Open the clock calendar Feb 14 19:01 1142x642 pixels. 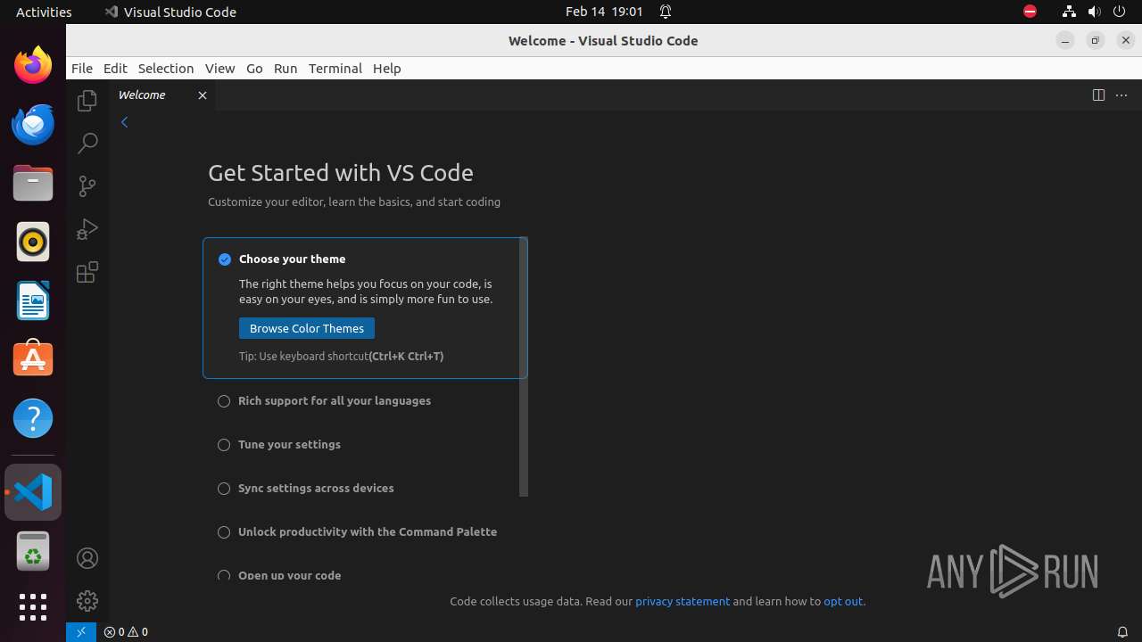604,12
